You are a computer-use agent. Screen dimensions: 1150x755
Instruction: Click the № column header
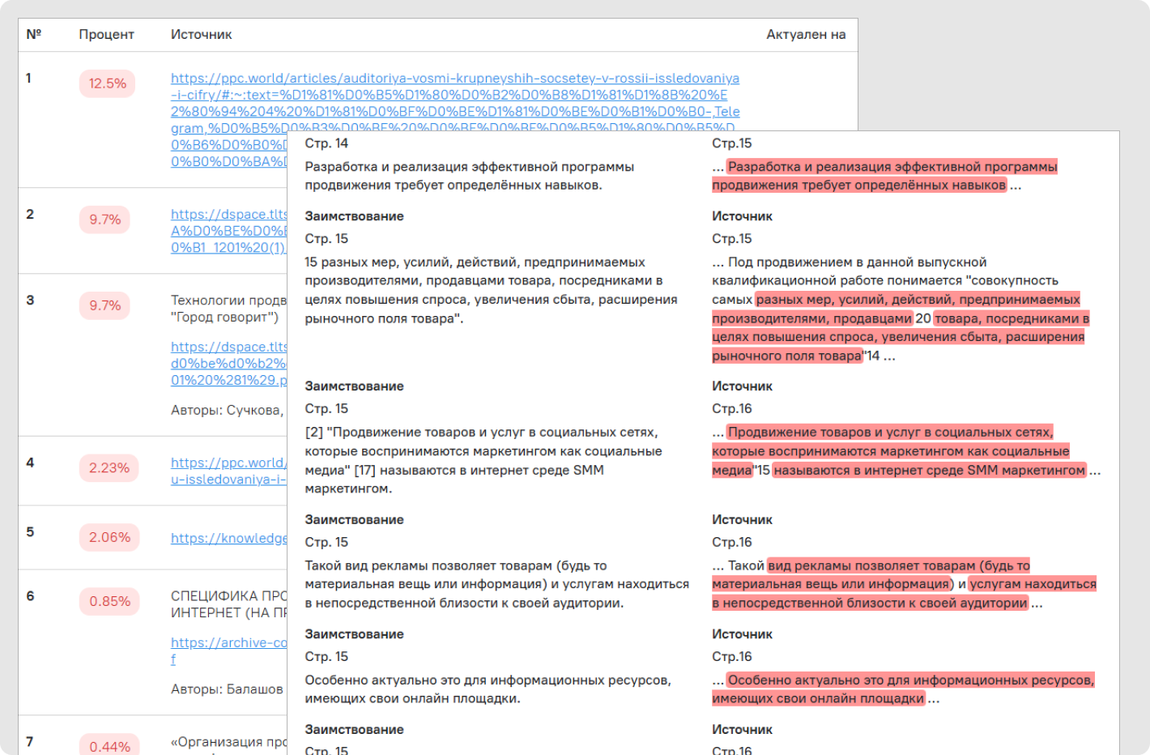[34, 35]
